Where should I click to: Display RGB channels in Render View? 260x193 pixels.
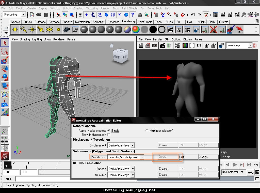(x=185, y=46)
